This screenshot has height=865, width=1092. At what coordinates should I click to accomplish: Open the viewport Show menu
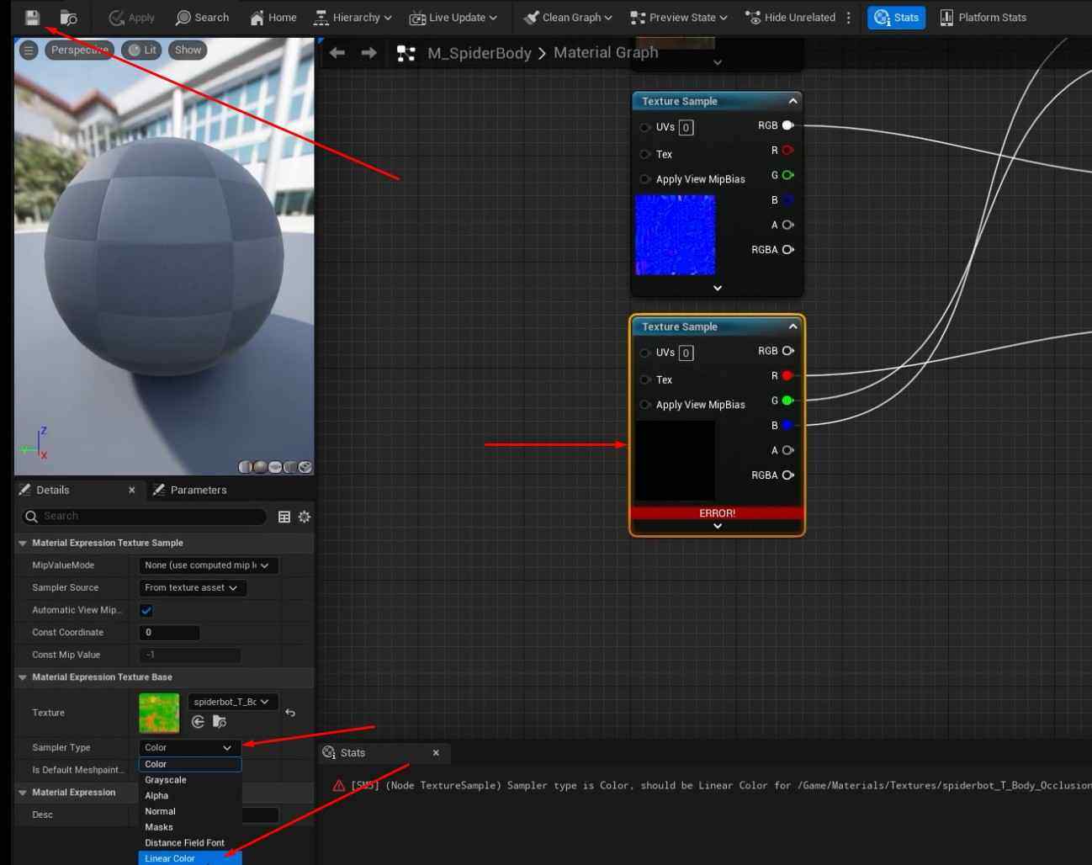tap(188, 50)
